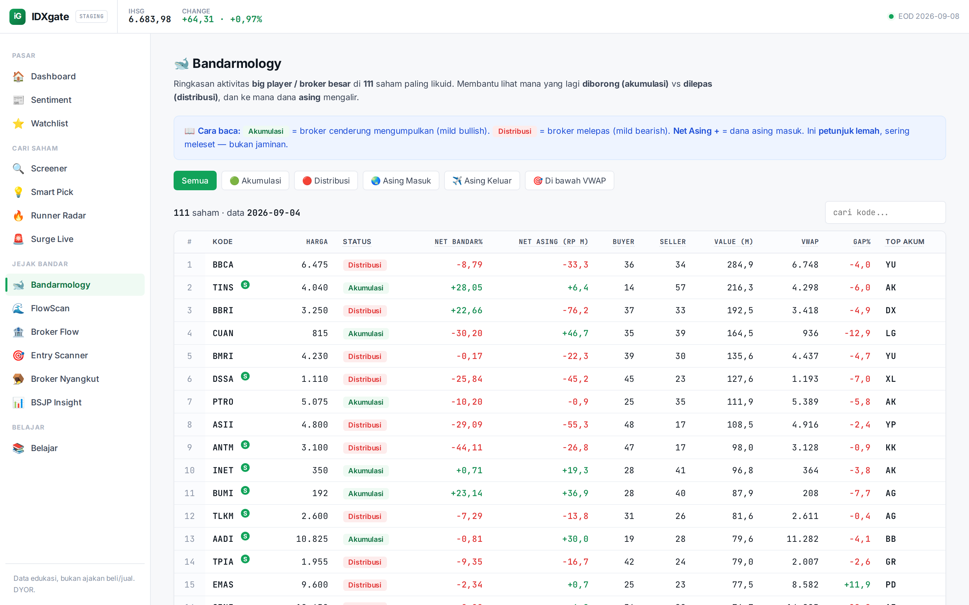This screenshot has width=969, height=605.
Task: Filter by Asing Masuk
Action: pos(401,180)
